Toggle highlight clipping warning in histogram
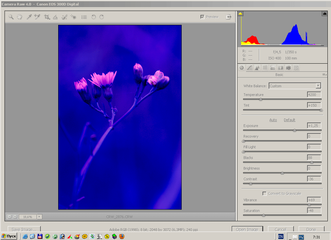Image resolution: width=331 pixels, height=240 pixels. coord(325,14)
